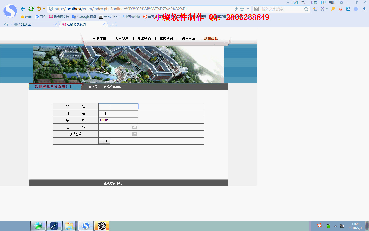Open the 查看 menu
The width and height of the screenshot is (369, 231).
point(304,3)
